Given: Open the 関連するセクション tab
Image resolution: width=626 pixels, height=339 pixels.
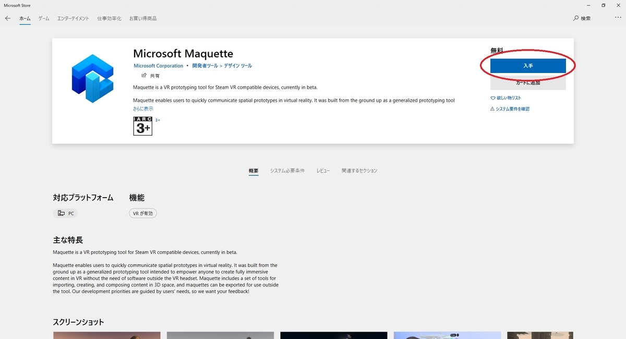Looking at the screenshot, I should point(359,171).
